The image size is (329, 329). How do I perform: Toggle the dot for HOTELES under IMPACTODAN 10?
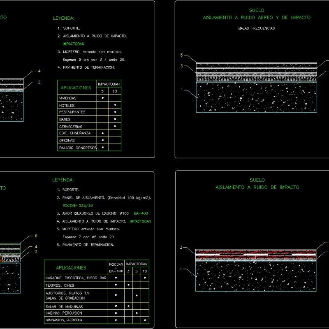[115, 105]
